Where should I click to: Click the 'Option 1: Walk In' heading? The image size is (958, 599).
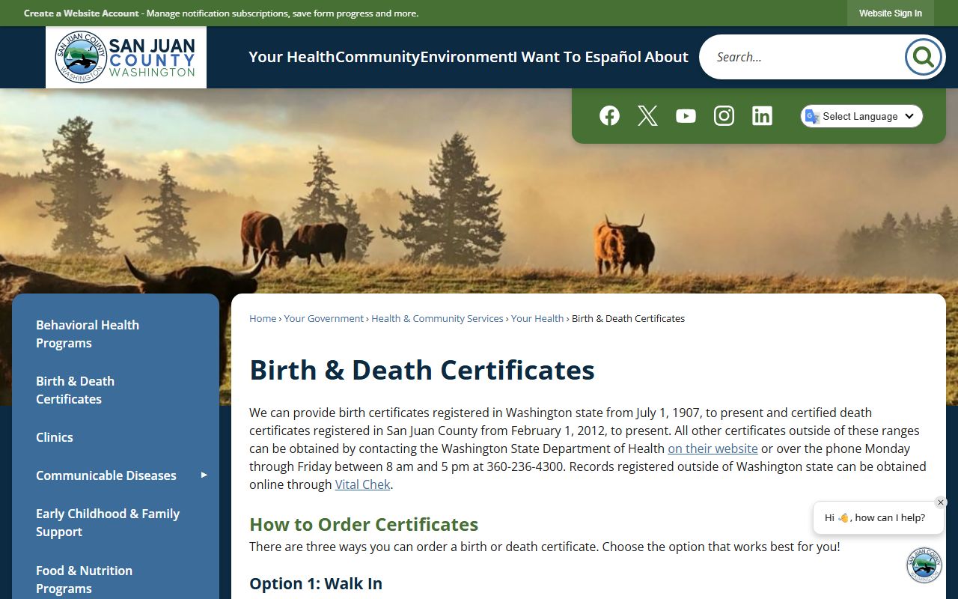tap(316, 583)
